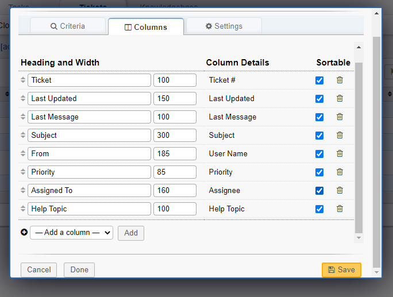Switch to the Criteria tab
The image size is (393, 297).
(x=68, y=26)
